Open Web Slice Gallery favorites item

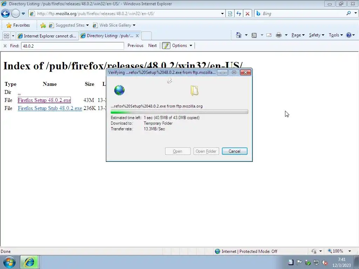[114, 25]
